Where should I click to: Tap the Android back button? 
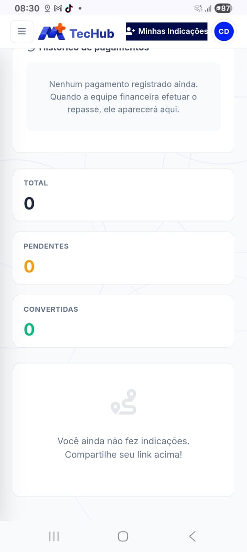[x=192, y=536]
